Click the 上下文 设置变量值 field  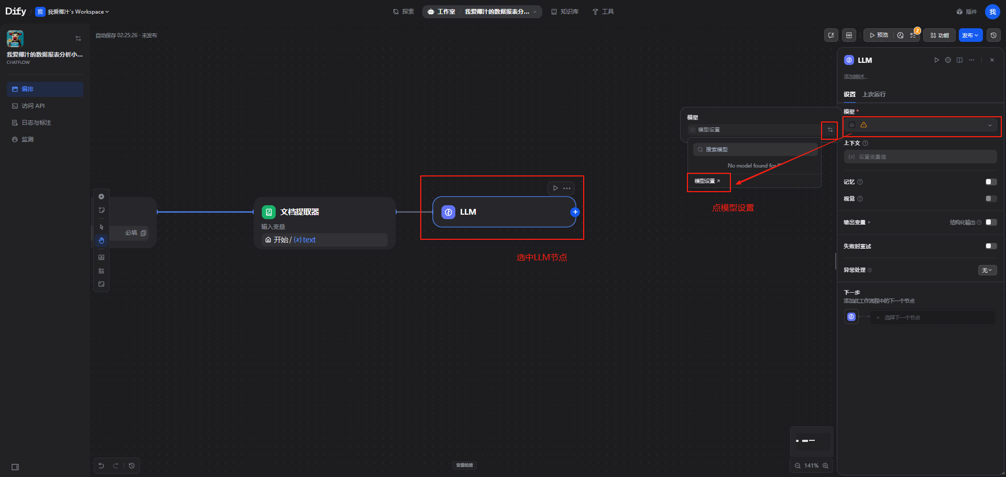(x=920, y=157)
